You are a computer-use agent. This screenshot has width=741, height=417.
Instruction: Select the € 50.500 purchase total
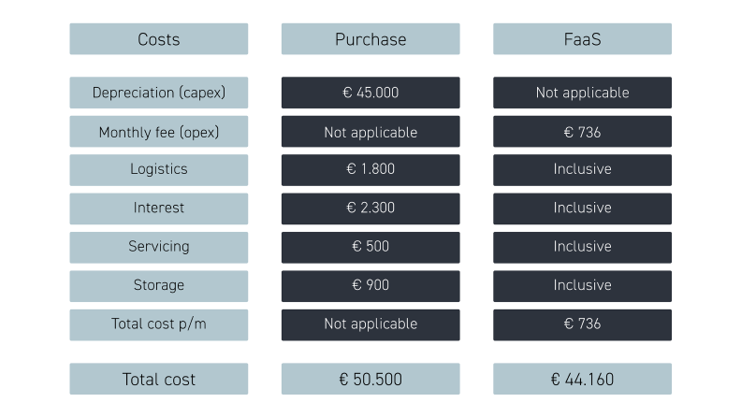(370, 379)
